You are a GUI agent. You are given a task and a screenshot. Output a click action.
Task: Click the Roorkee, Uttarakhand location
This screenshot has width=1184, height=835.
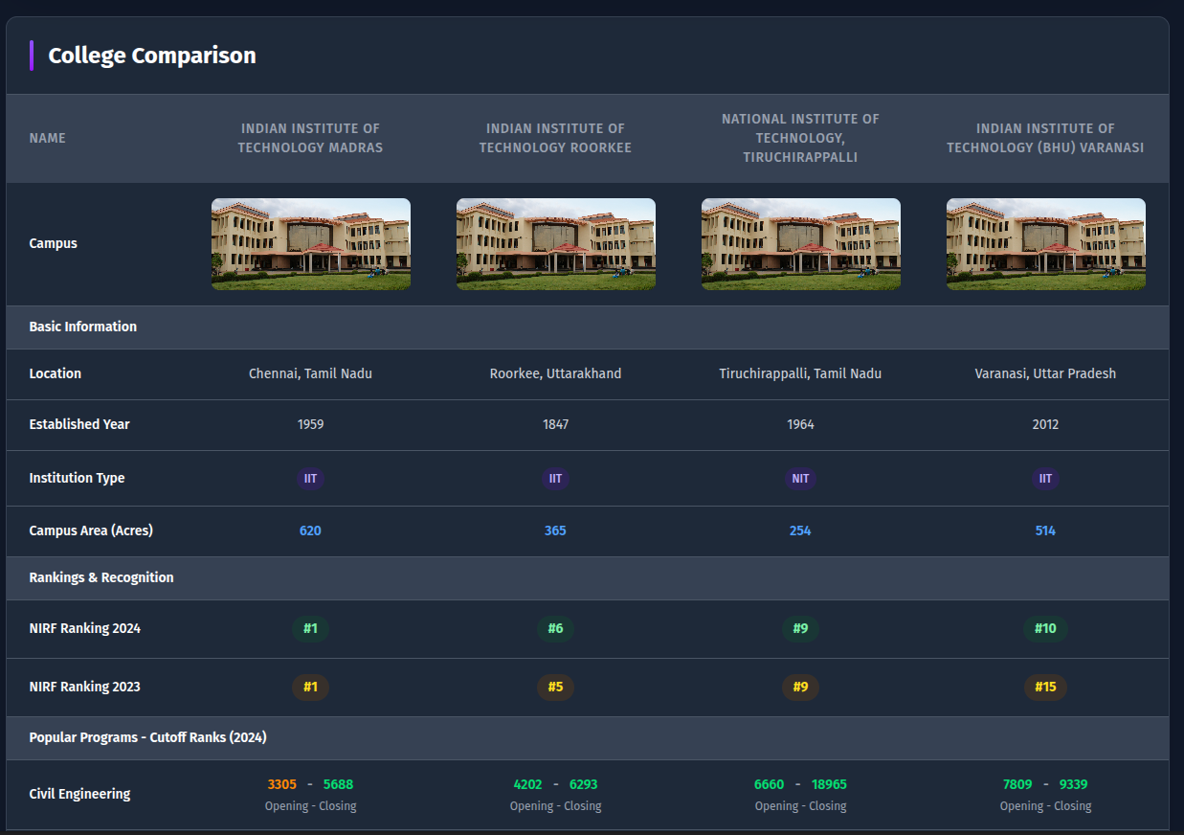[x=555, y=373]
